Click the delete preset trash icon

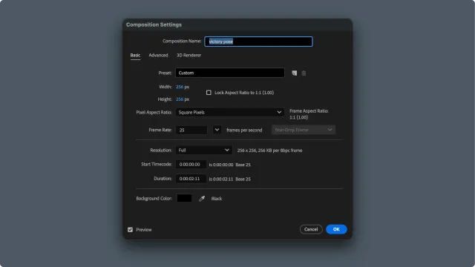point(304,73)
